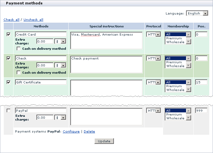Select All membership for Check
The height and width of the screenshot is (153, 213).
point(175,58)
